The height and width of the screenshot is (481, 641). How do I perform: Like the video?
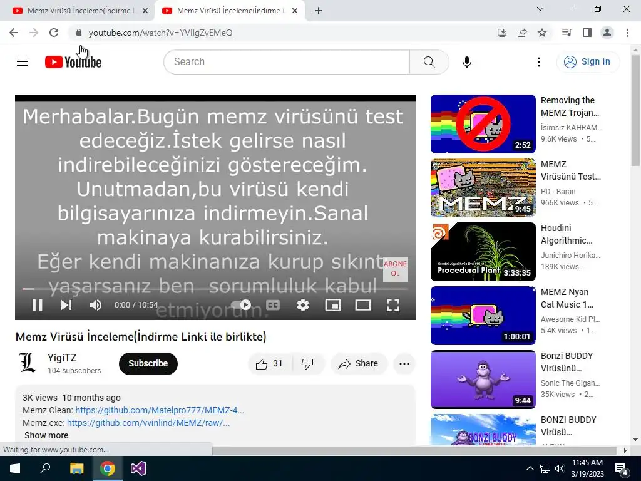click(x=270, y=364)
